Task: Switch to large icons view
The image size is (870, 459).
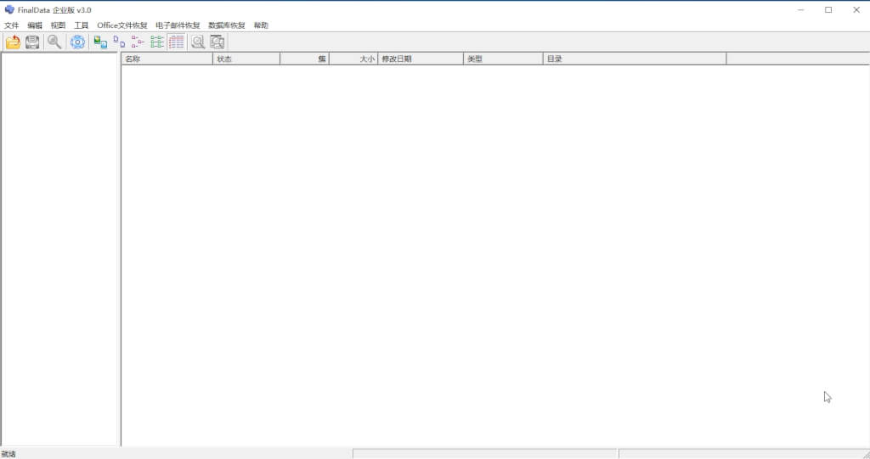Action: [x=100, y=42]
